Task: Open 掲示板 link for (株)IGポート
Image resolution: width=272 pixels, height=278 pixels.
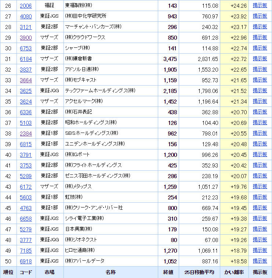Action: click(260, 155)
